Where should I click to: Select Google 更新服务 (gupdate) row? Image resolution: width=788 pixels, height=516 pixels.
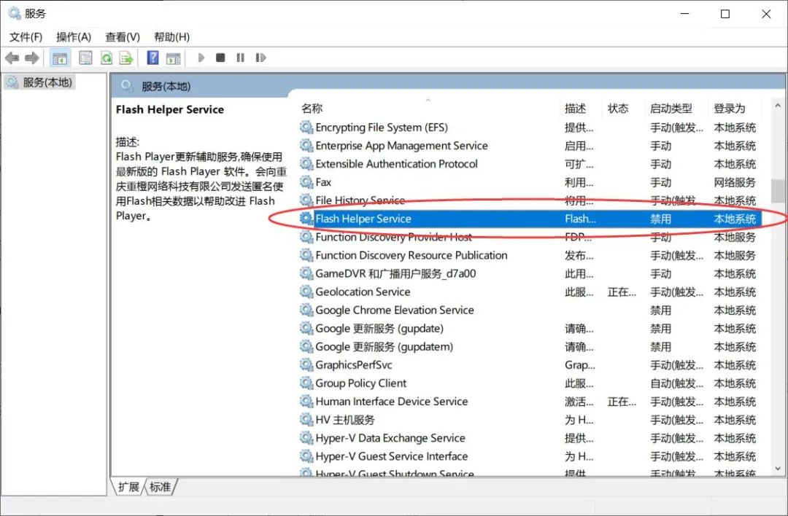point(530,328)
